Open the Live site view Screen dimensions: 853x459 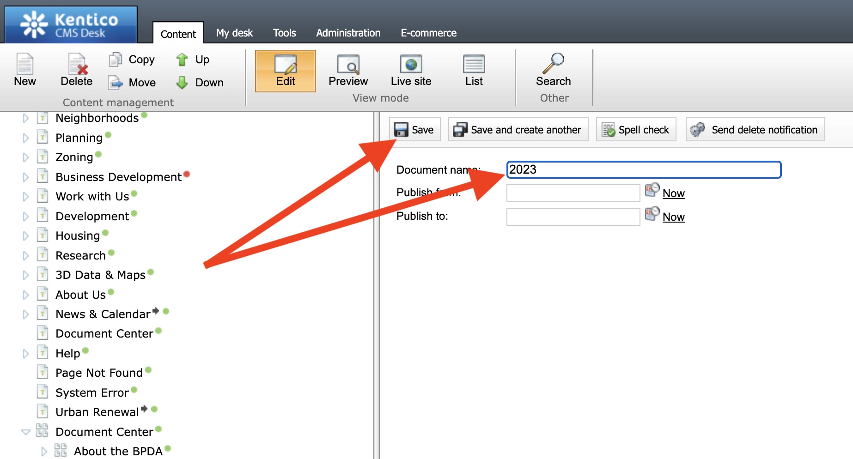point(411,65)
